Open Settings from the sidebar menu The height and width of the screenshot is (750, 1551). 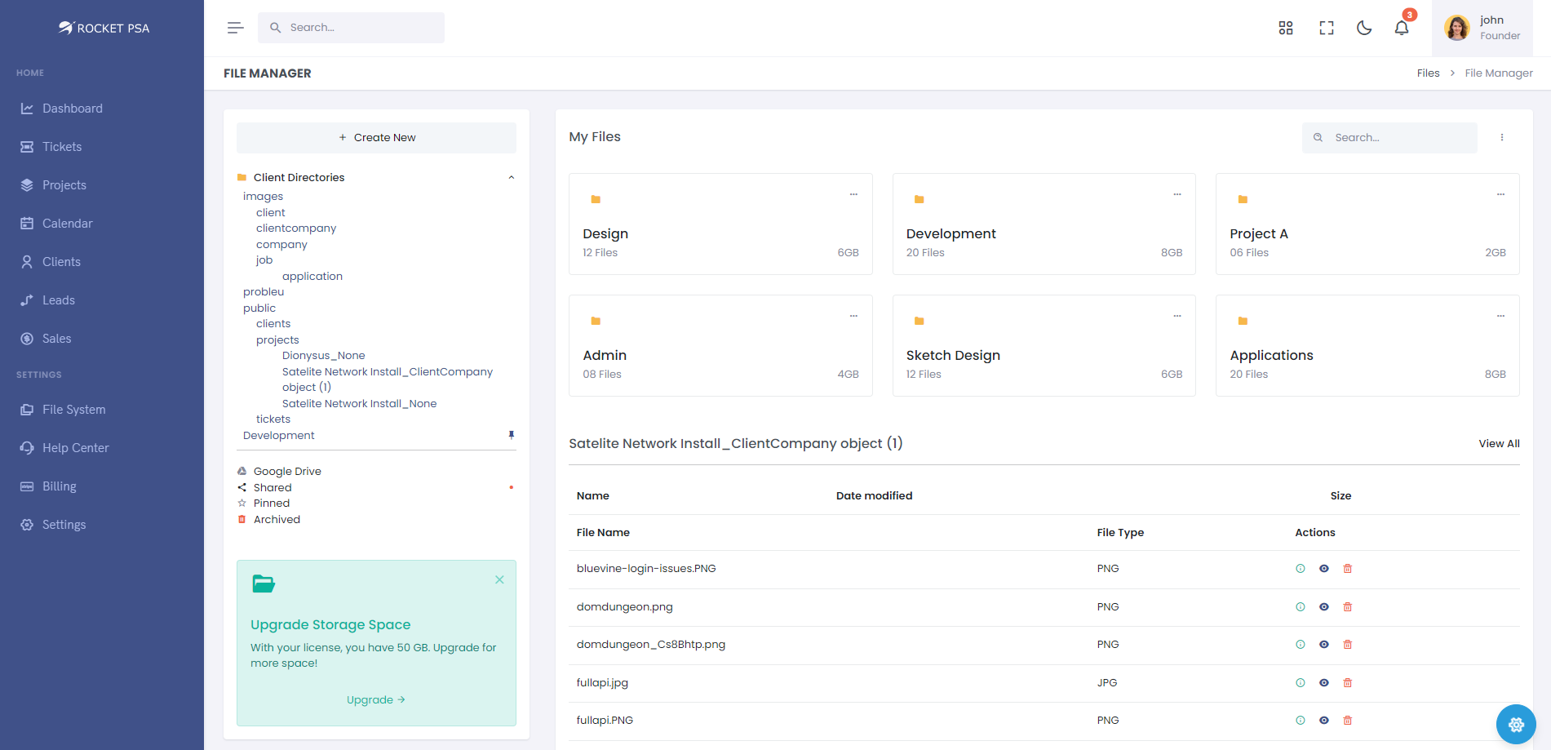point(64,524)
